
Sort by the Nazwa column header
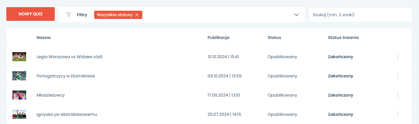tap(43, 38)
